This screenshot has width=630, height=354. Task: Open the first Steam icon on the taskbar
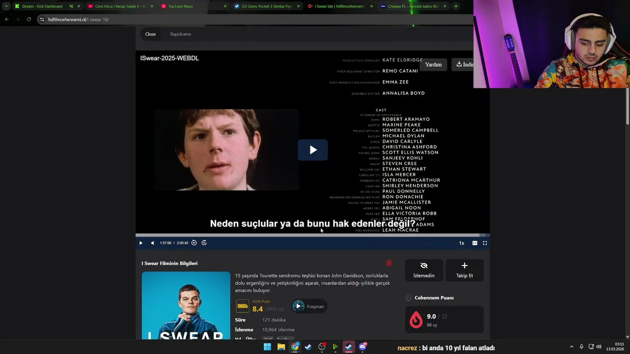[308, 347]
